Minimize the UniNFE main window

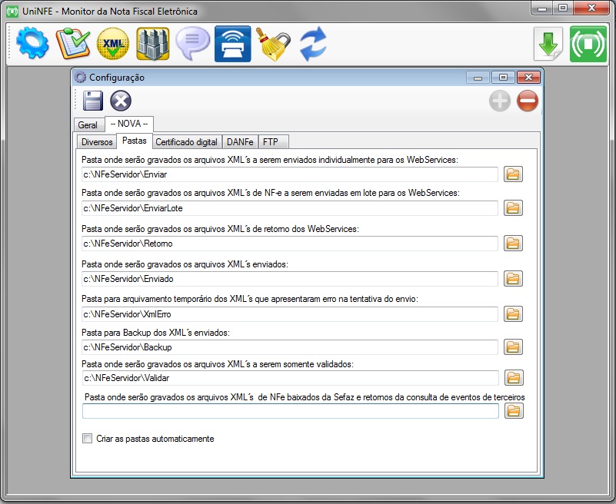542,8
